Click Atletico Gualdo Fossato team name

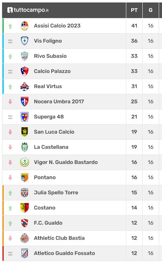(x=64, y=253)
